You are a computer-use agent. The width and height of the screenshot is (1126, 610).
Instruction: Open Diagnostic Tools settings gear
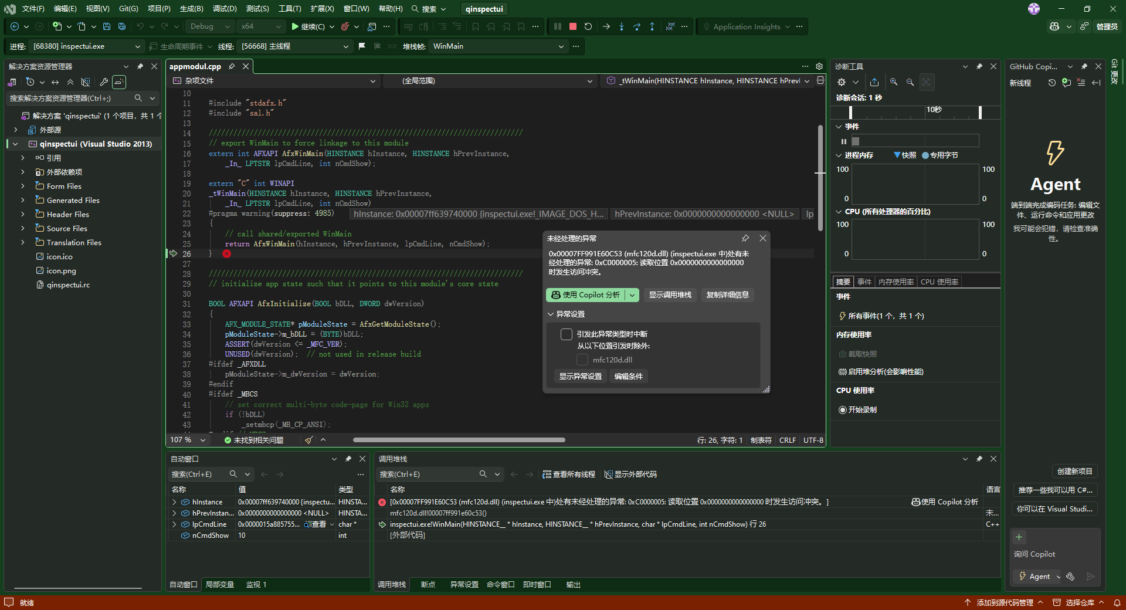[x=842, y=82]
